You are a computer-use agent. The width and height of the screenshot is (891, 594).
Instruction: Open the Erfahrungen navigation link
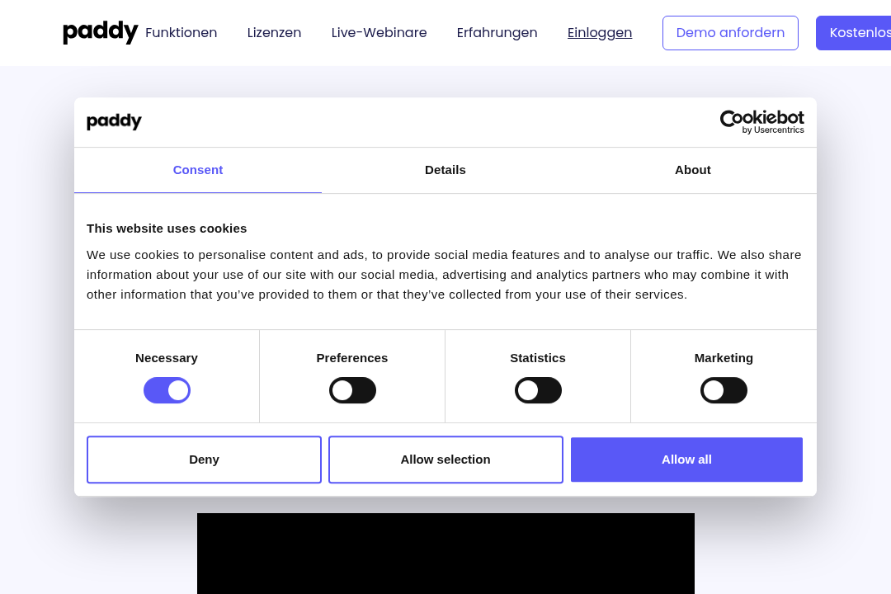coord(497,32)
